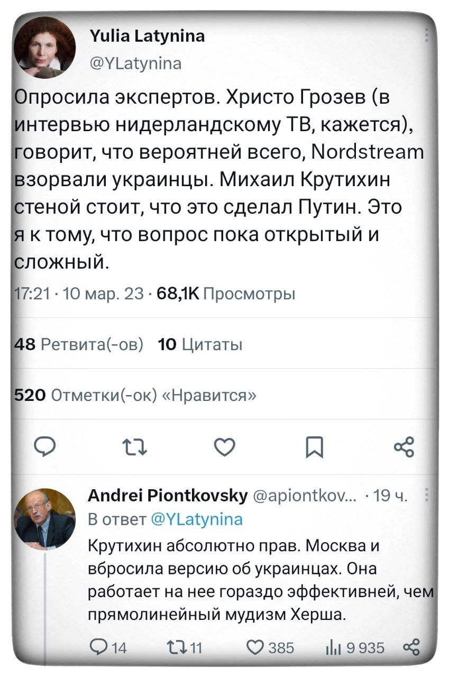The height and width of the screenshot is (677, 449).
Task: Share Andrei Piontkovsky's reply
Action: [411, 647]
